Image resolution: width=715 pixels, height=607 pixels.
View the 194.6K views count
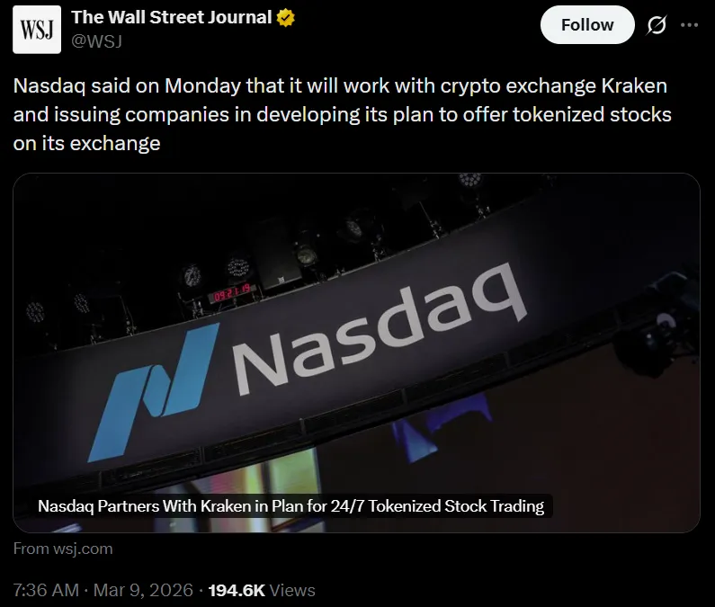click(x=237, y=590)
